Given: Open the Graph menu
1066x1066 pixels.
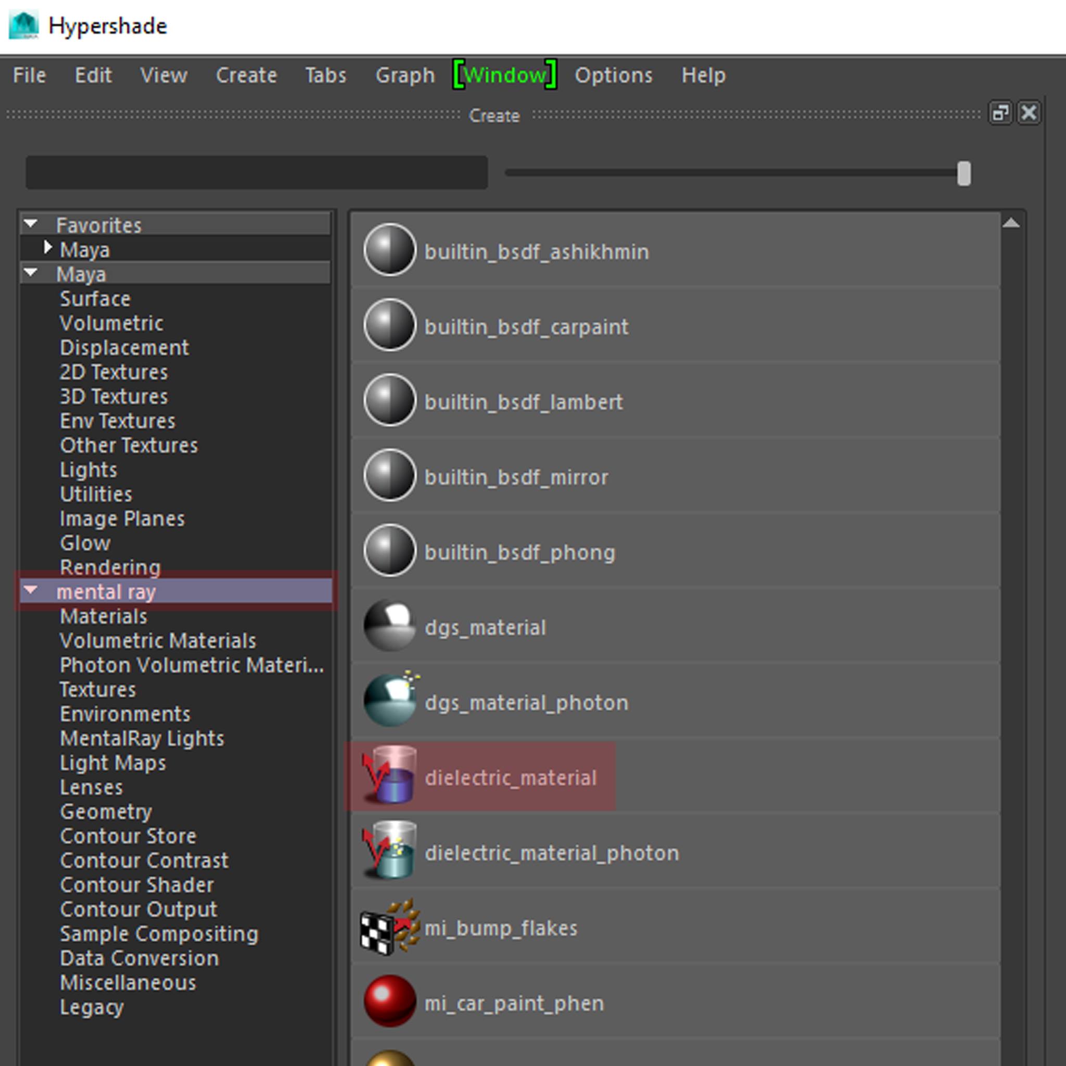Looking at the screenshot, I should click(x=404, y=75).
